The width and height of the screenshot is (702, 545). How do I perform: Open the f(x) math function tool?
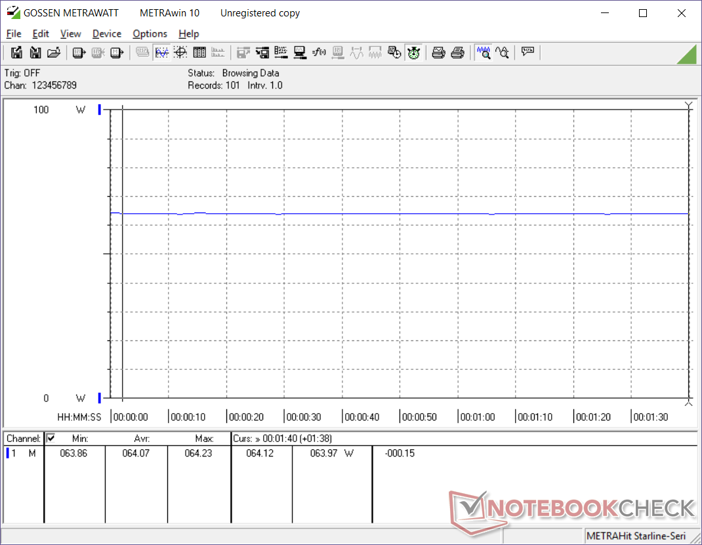click(x=319, y=53)
